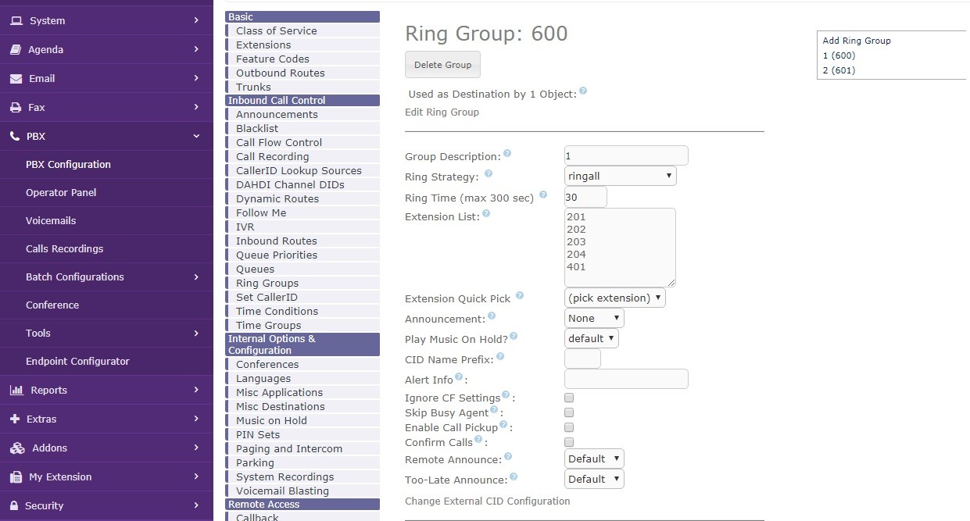Image resolution: width=970 pixels, height=521 pixels.
Task: Click help icon next to Remote Announce
Action: (508, 456)
